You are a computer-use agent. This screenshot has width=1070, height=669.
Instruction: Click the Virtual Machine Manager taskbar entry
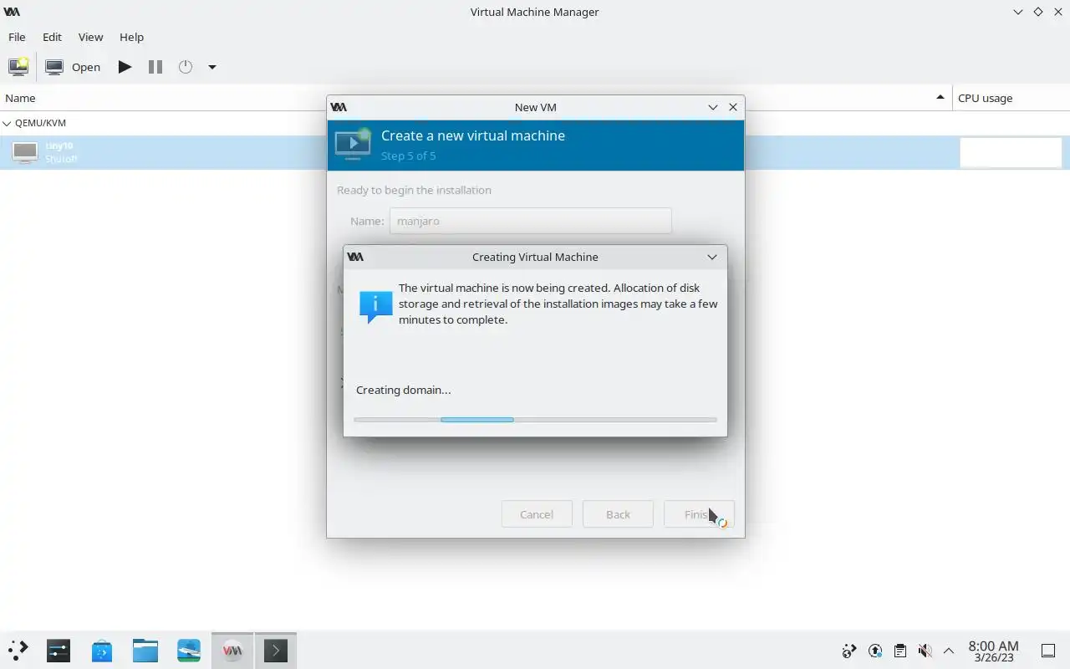click(232, 650)
